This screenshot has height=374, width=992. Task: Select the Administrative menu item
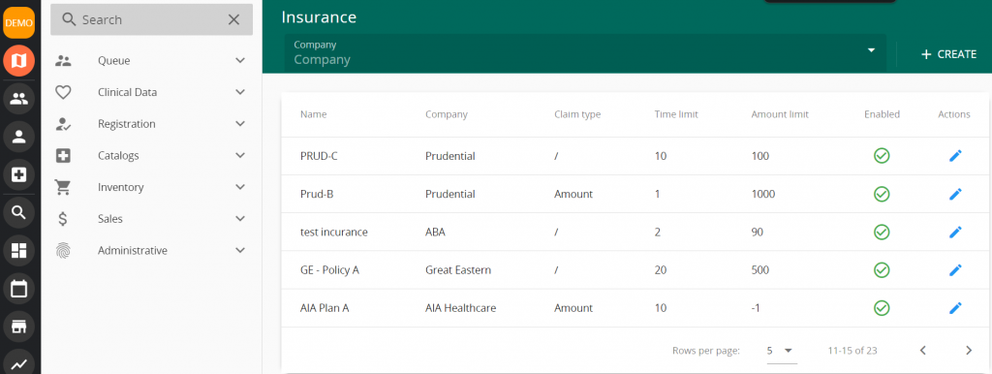[152, 251]
